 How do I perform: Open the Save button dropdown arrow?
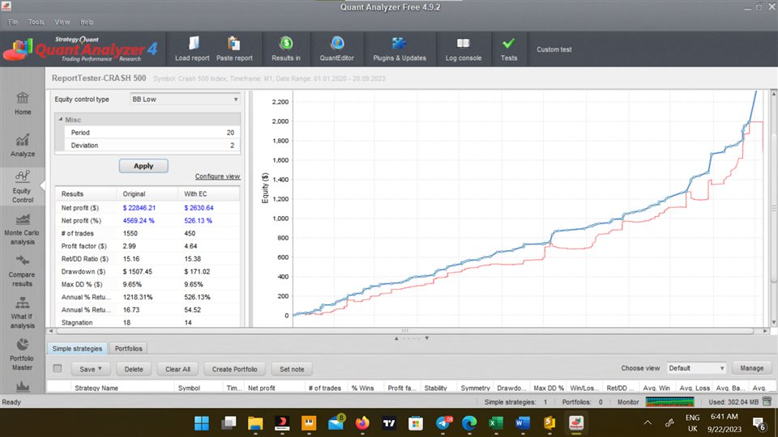click(x=100, y=369)
